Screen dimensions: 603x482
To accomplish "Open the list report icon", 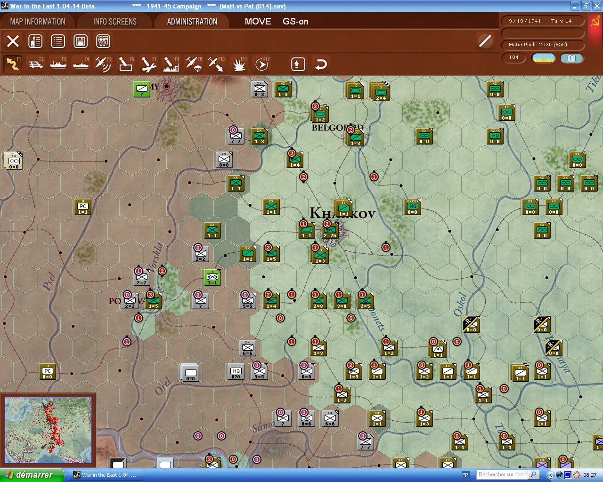I will pyautogui.click(x=58, y=41).
